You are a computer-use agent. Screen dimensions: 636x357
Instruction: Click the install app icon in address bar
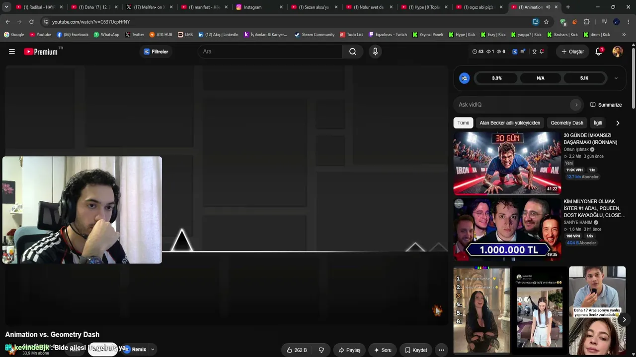(x=535, y=22)
